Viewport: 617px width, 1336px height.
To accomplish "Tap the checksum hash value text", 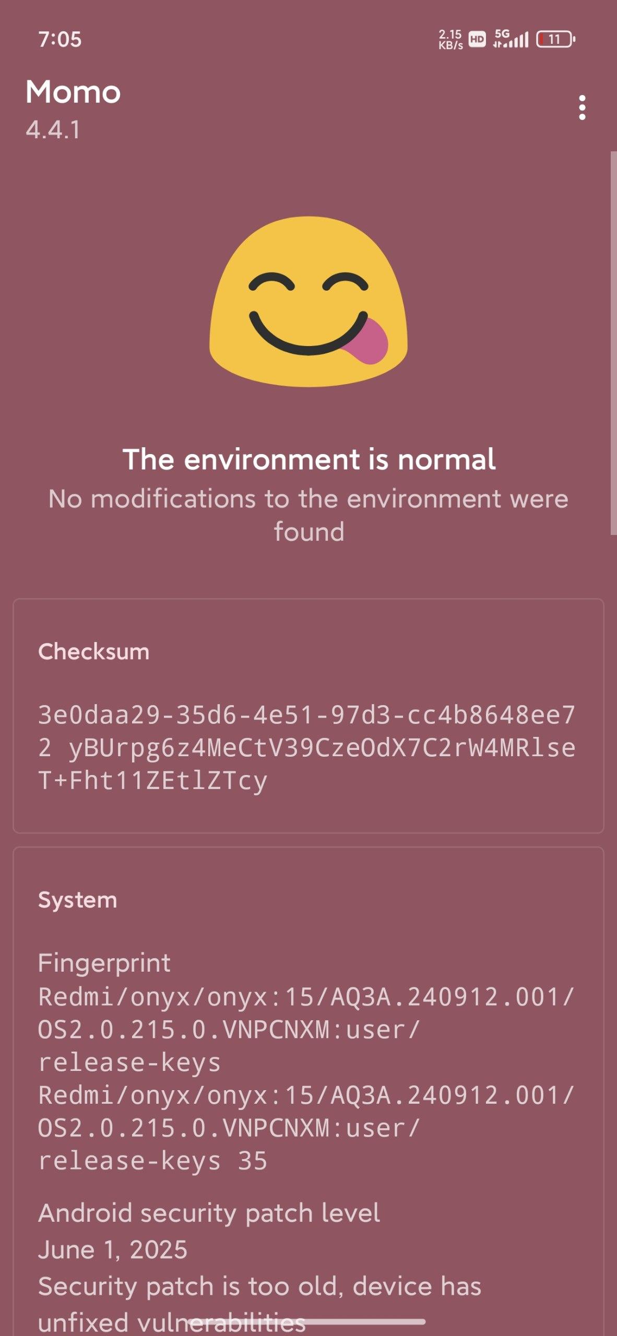I will (307, 747).
